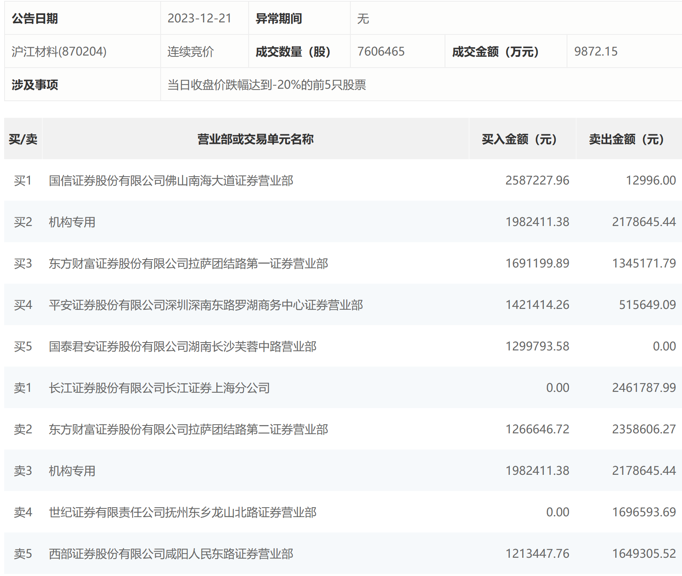Select sell amount 515649.09
682x576 pixels.
(x=648, y=305)
